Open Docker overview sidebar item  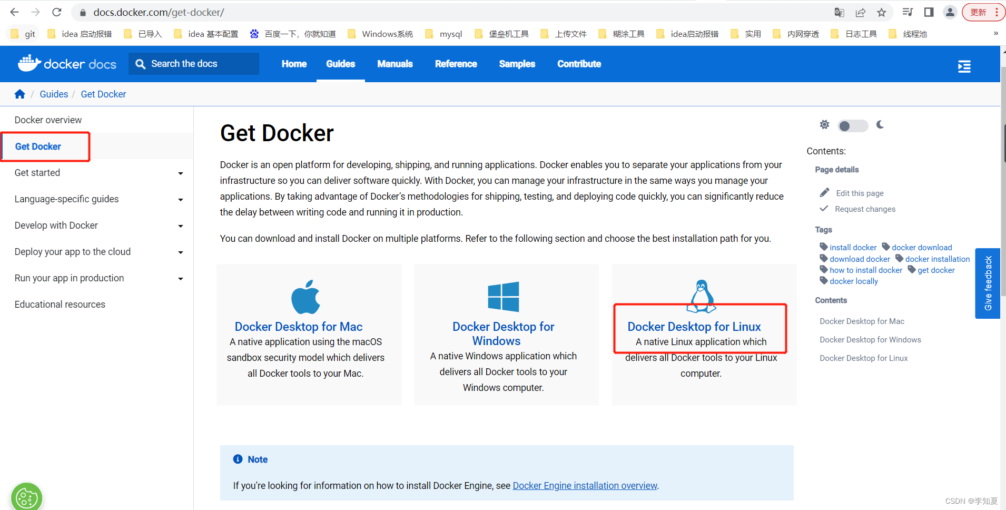click(48, 120)
